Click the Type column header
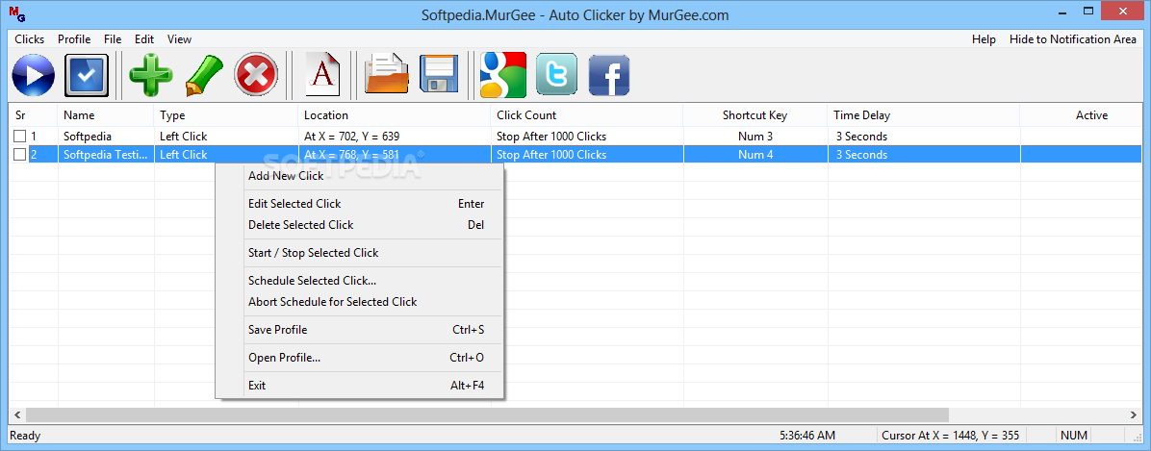The image size is (1151, 451). pyautogui.click(x=226, y=115)
